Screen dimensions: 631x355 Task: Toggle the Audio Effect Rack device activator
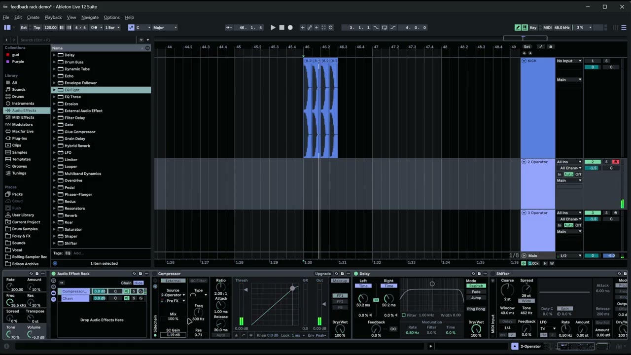pyautogui.click(x=53, y=274)
